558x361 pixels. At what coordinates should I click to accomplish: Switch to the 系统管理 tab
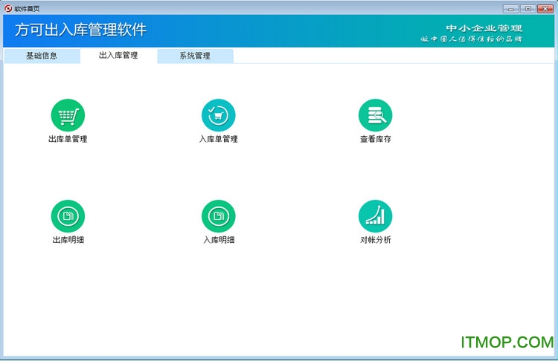click(x=195, y=56)
